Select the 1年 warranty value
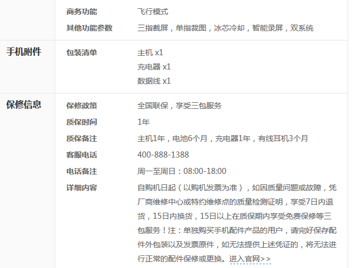358x268 pixels. [x=144, y=122]
